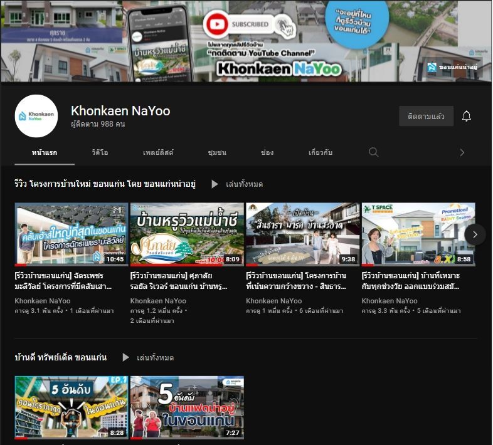493x445 pixels.
Task: Click the Khonkaen NaYoo channel name heading
Action: pyautogui.click(x=120, y=111)
